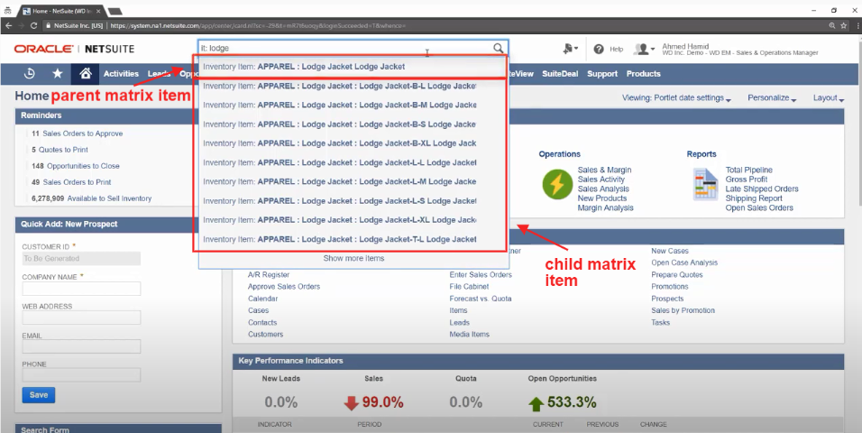The height and width of the screenshot is (433, 862).
Task: Open a new browser tab
Action: pyautogui.click(x=115, y=11)
